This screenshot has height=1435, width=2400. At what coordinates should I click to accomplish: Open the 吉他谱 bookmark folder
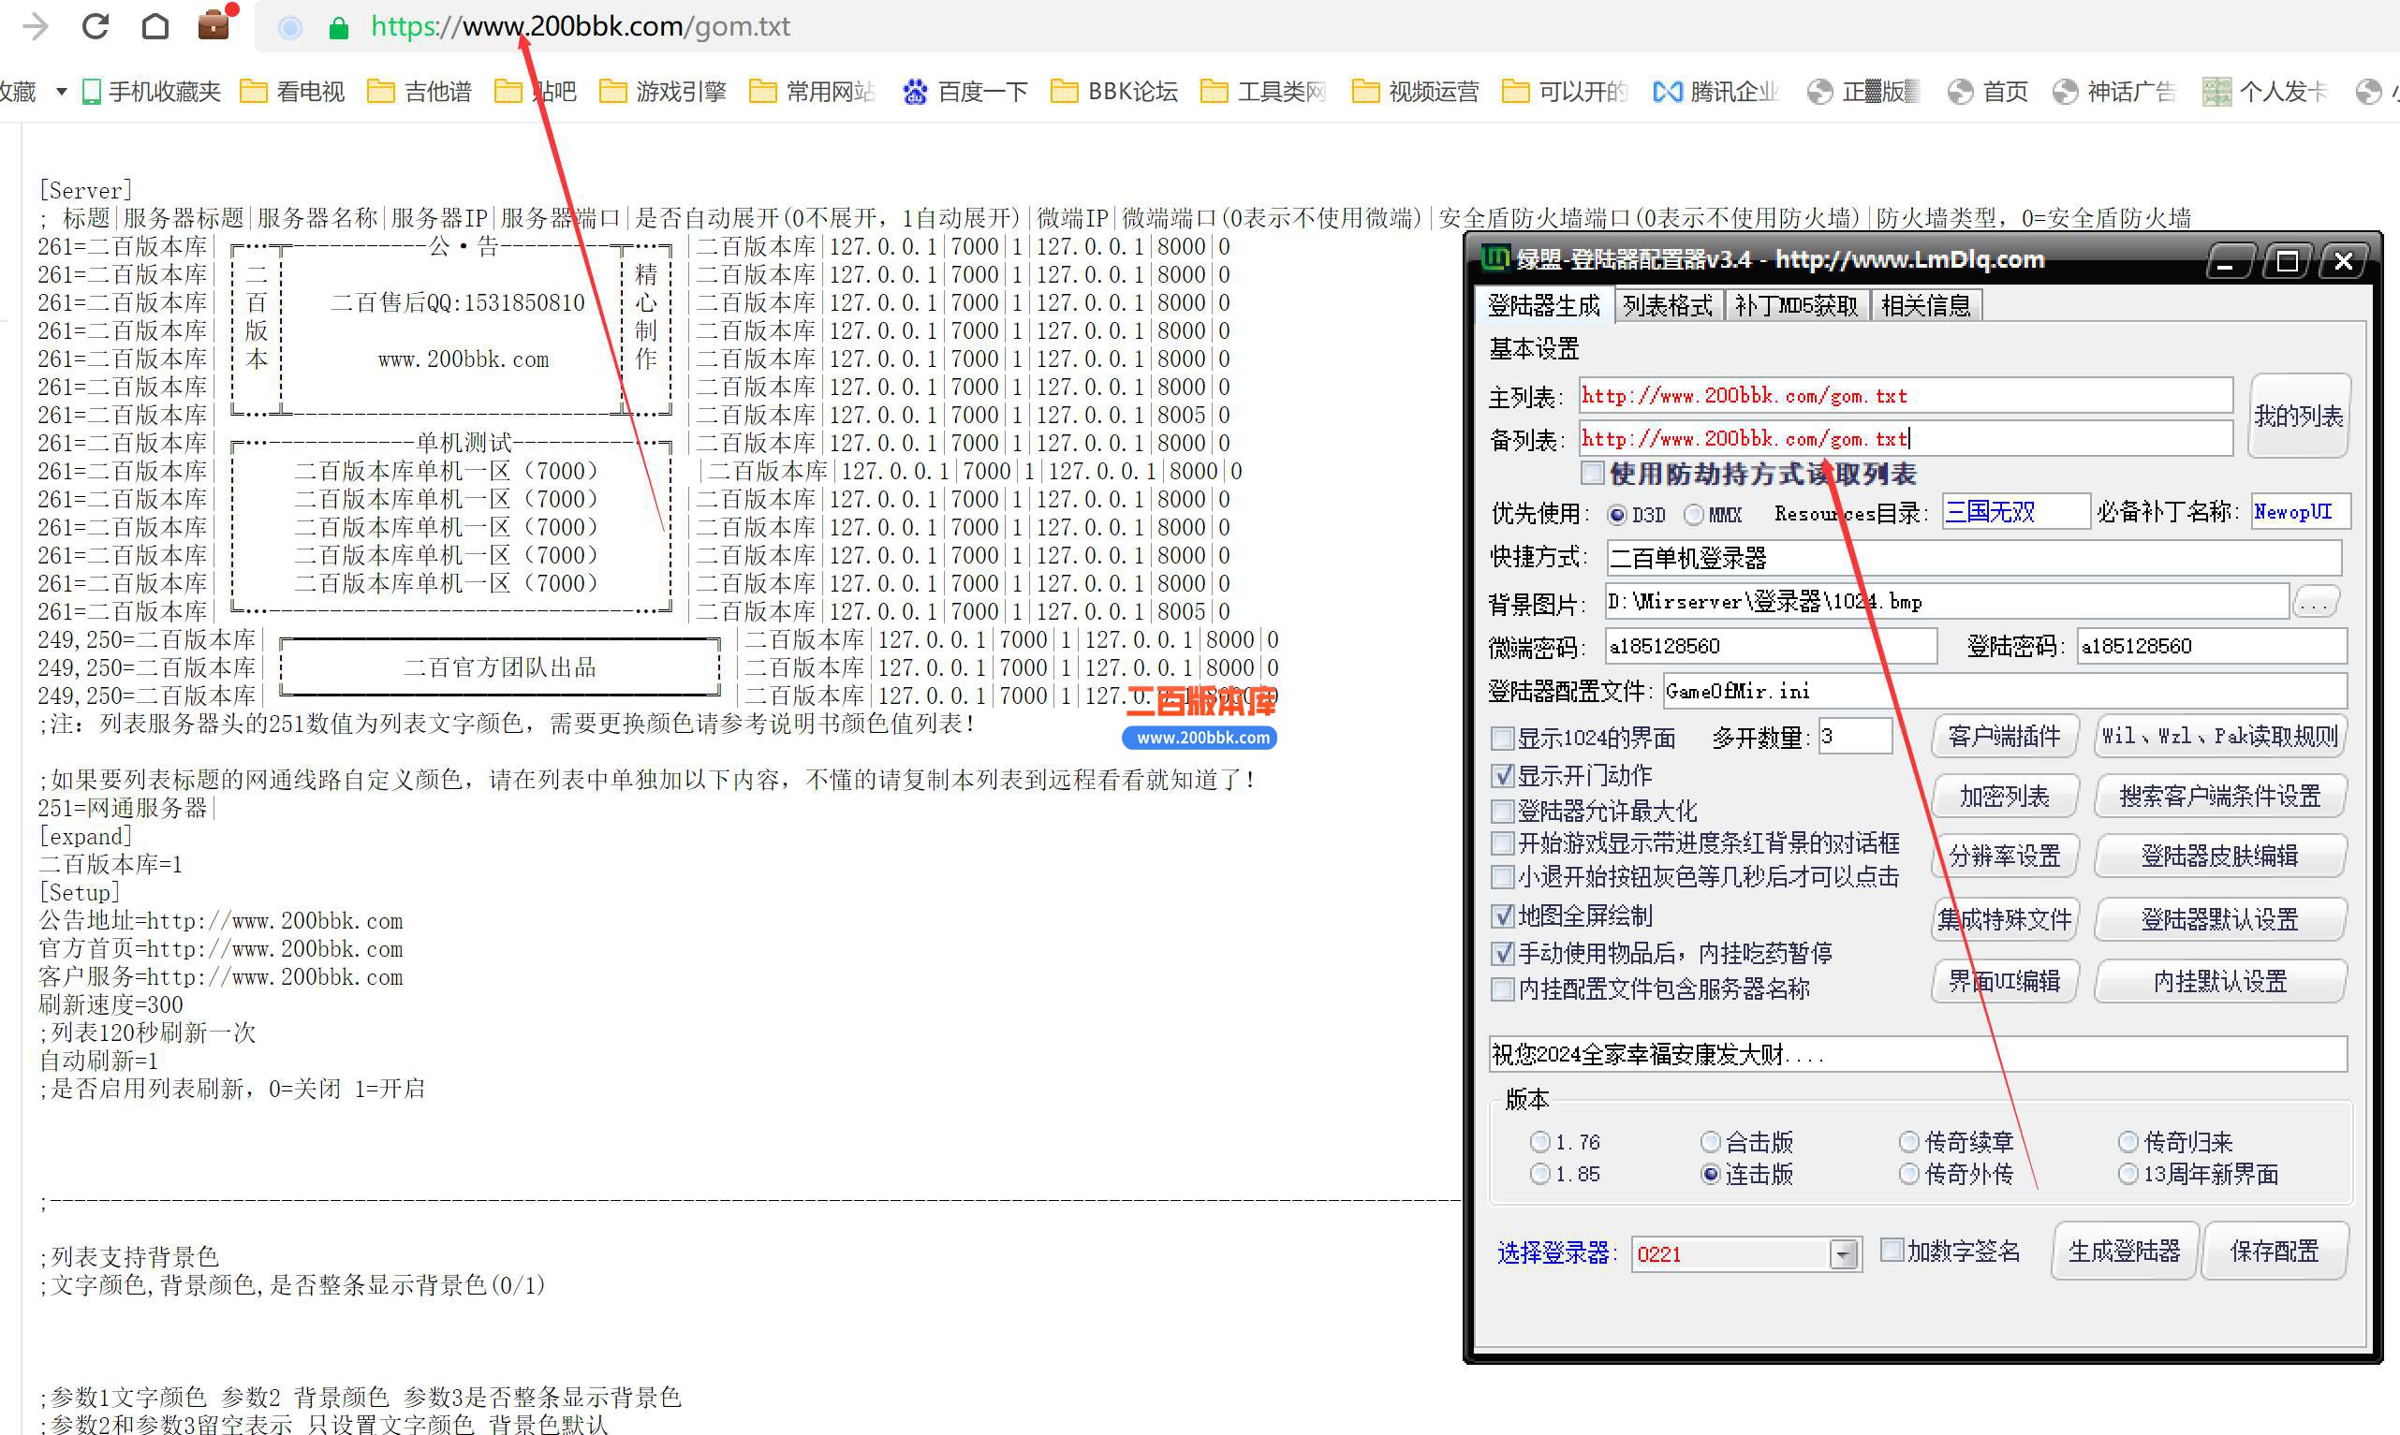tap(420, 92)
